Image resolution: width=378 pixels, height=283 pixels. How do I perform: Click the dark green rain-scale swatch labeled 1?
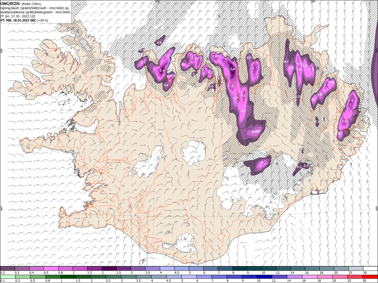(68, 277)
